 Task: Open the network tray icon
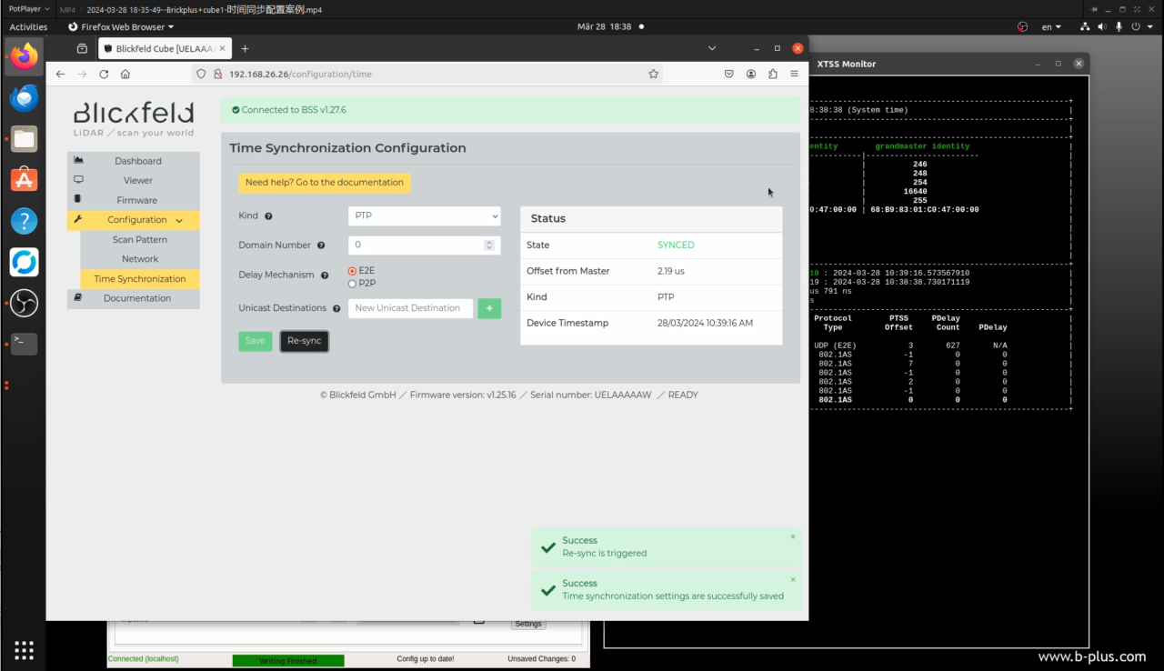pos(1086,27)
